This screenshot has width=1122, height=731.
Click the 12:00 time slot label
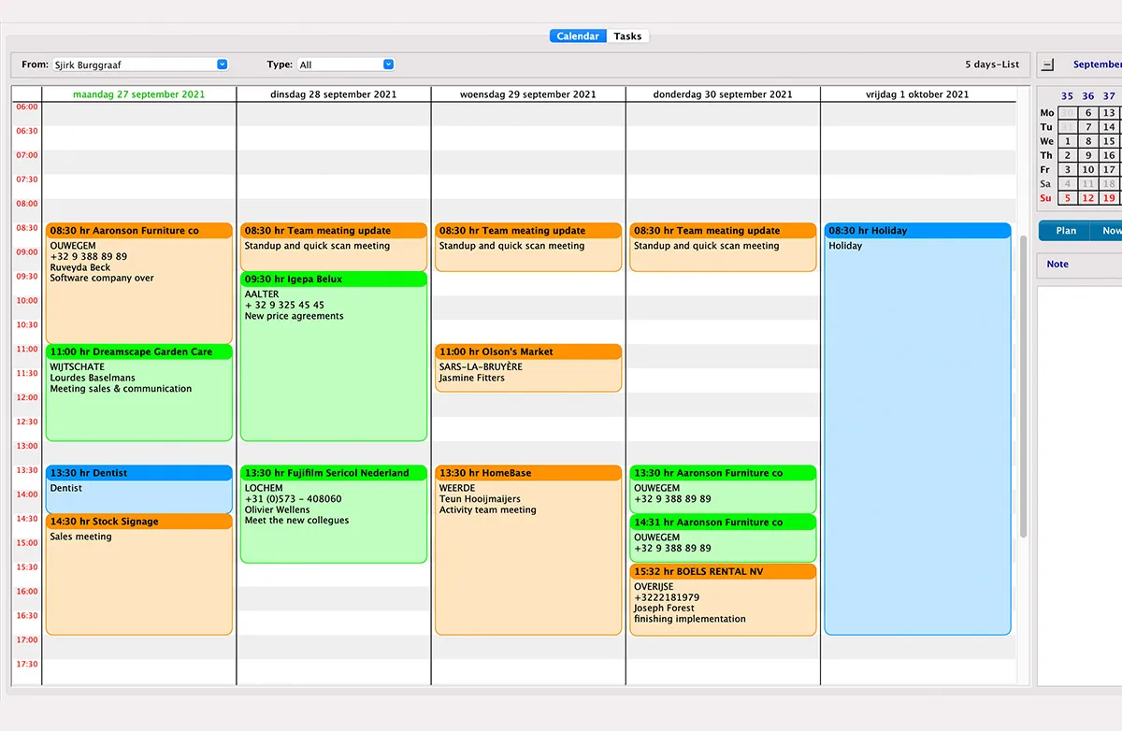tap(27, 397)
